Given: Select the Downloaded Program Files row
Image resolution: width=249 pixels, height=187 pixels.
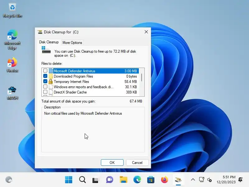Looking at the screenshot, I should tap(90, 76).
